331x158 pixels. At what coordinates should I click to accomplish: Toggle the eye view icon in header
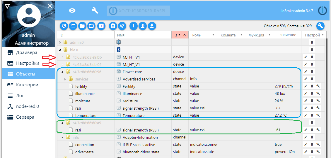point(72,10)
